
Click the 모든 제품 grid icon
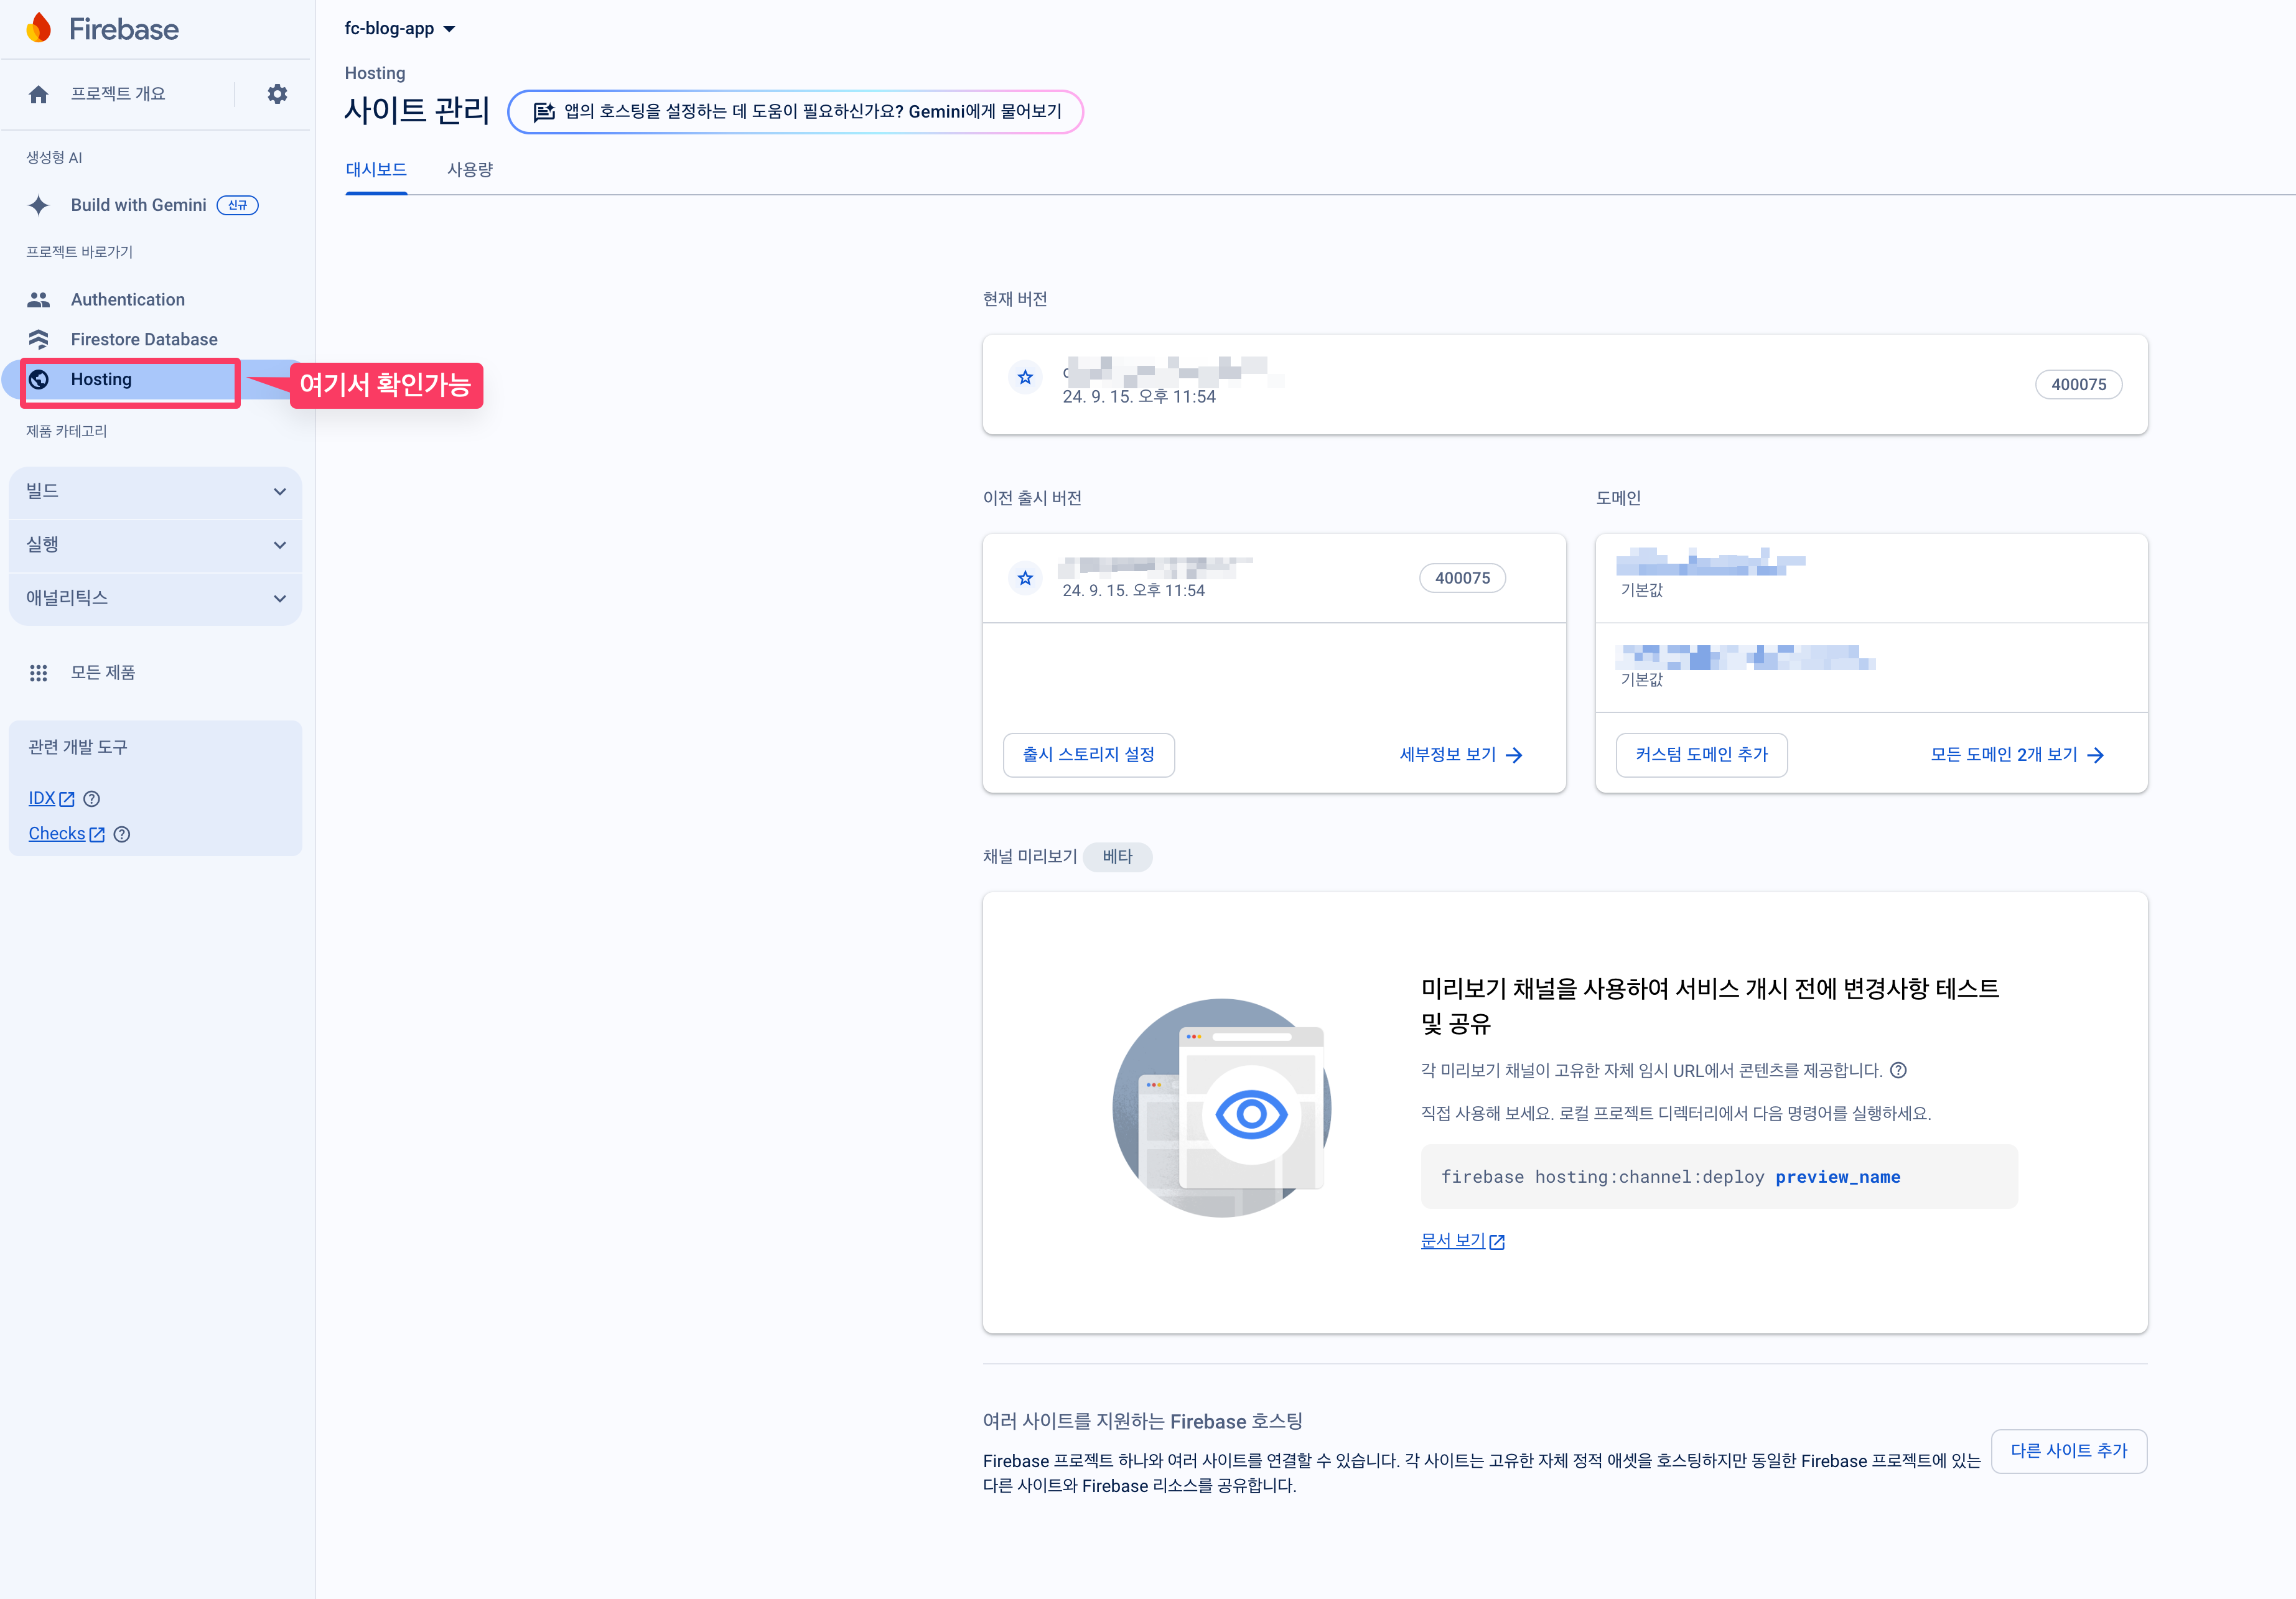tap(39, 673)
